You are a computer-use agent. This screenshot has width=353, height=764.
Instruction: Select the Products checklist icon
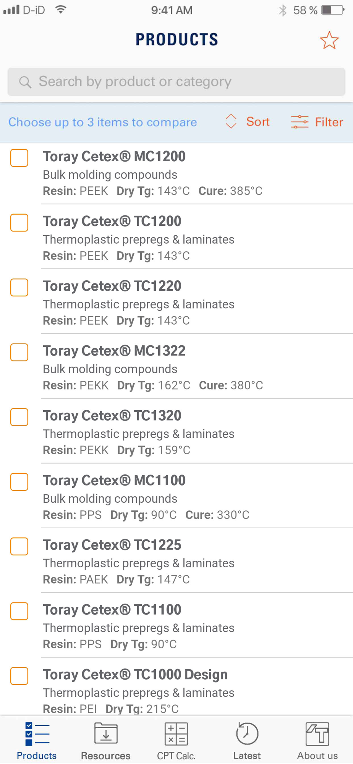(37, 734)
